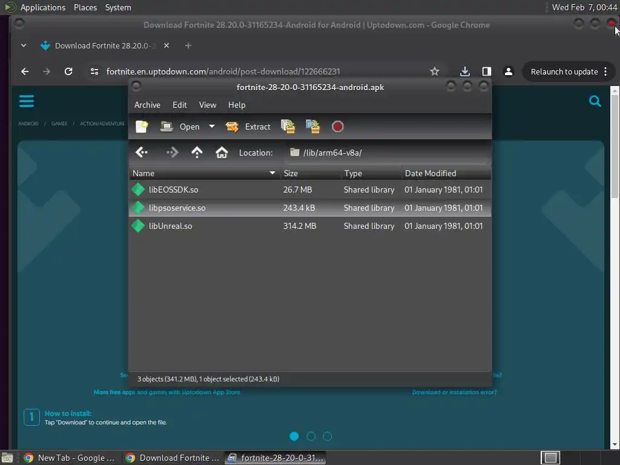Sort by the Size column header
The height and width of the screenshot is (465, 620).
311,173
